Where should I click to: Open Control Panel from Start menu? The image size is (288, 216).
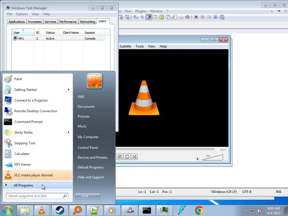[88, 147]
